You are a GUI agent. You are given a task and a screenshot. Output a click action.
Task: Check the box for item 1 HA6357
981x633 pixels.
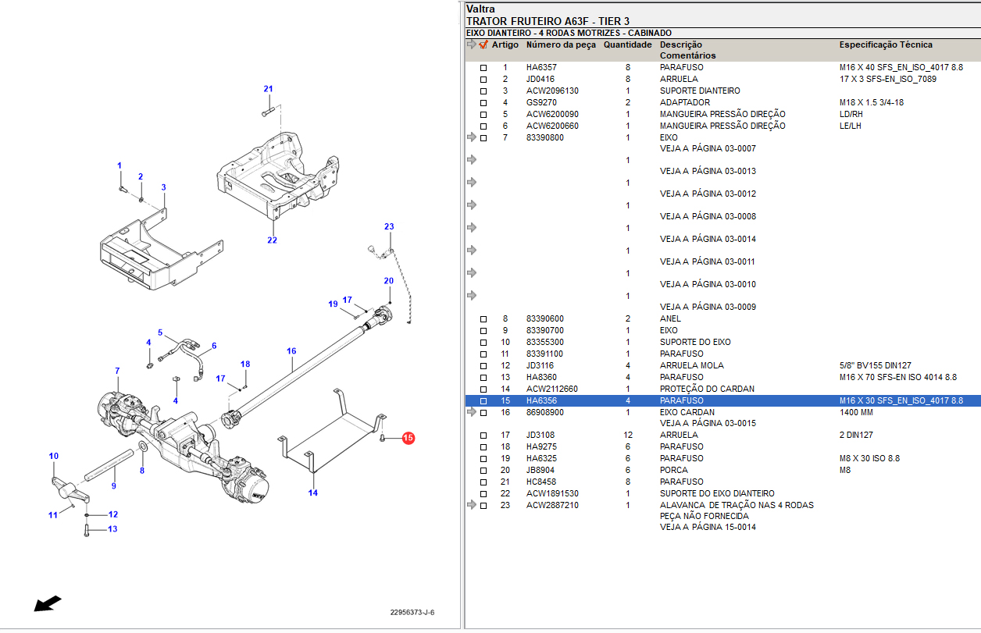[x=483, y=68]
